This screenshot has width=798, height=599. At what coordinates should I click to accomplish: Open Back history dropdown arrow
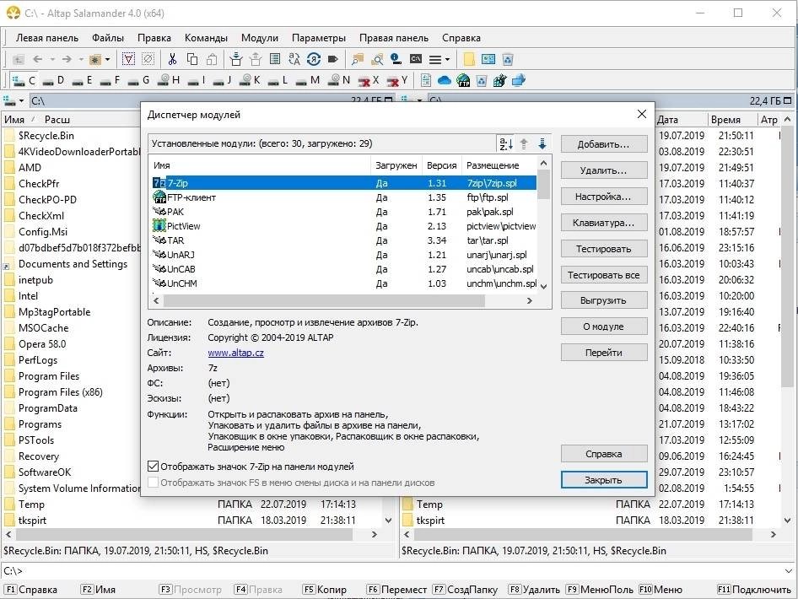click(x=52, y=60)
